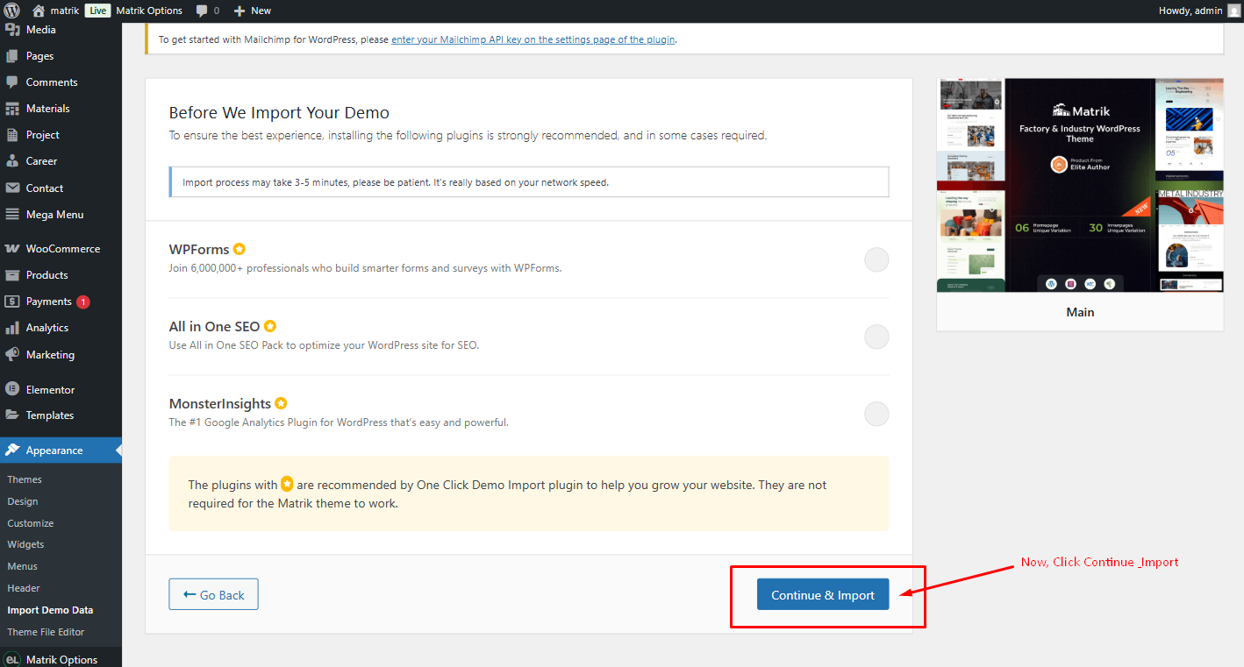Screen dimensions: 1244x667
Task: Click New in the admin bar
Action: pyautogui.click(x=261, y=11)
